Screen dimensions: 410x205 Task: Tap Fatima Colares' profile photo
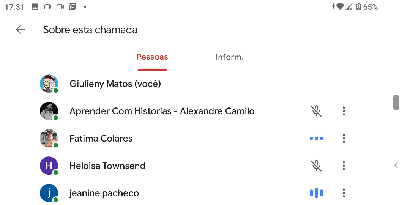coord(49,138)
